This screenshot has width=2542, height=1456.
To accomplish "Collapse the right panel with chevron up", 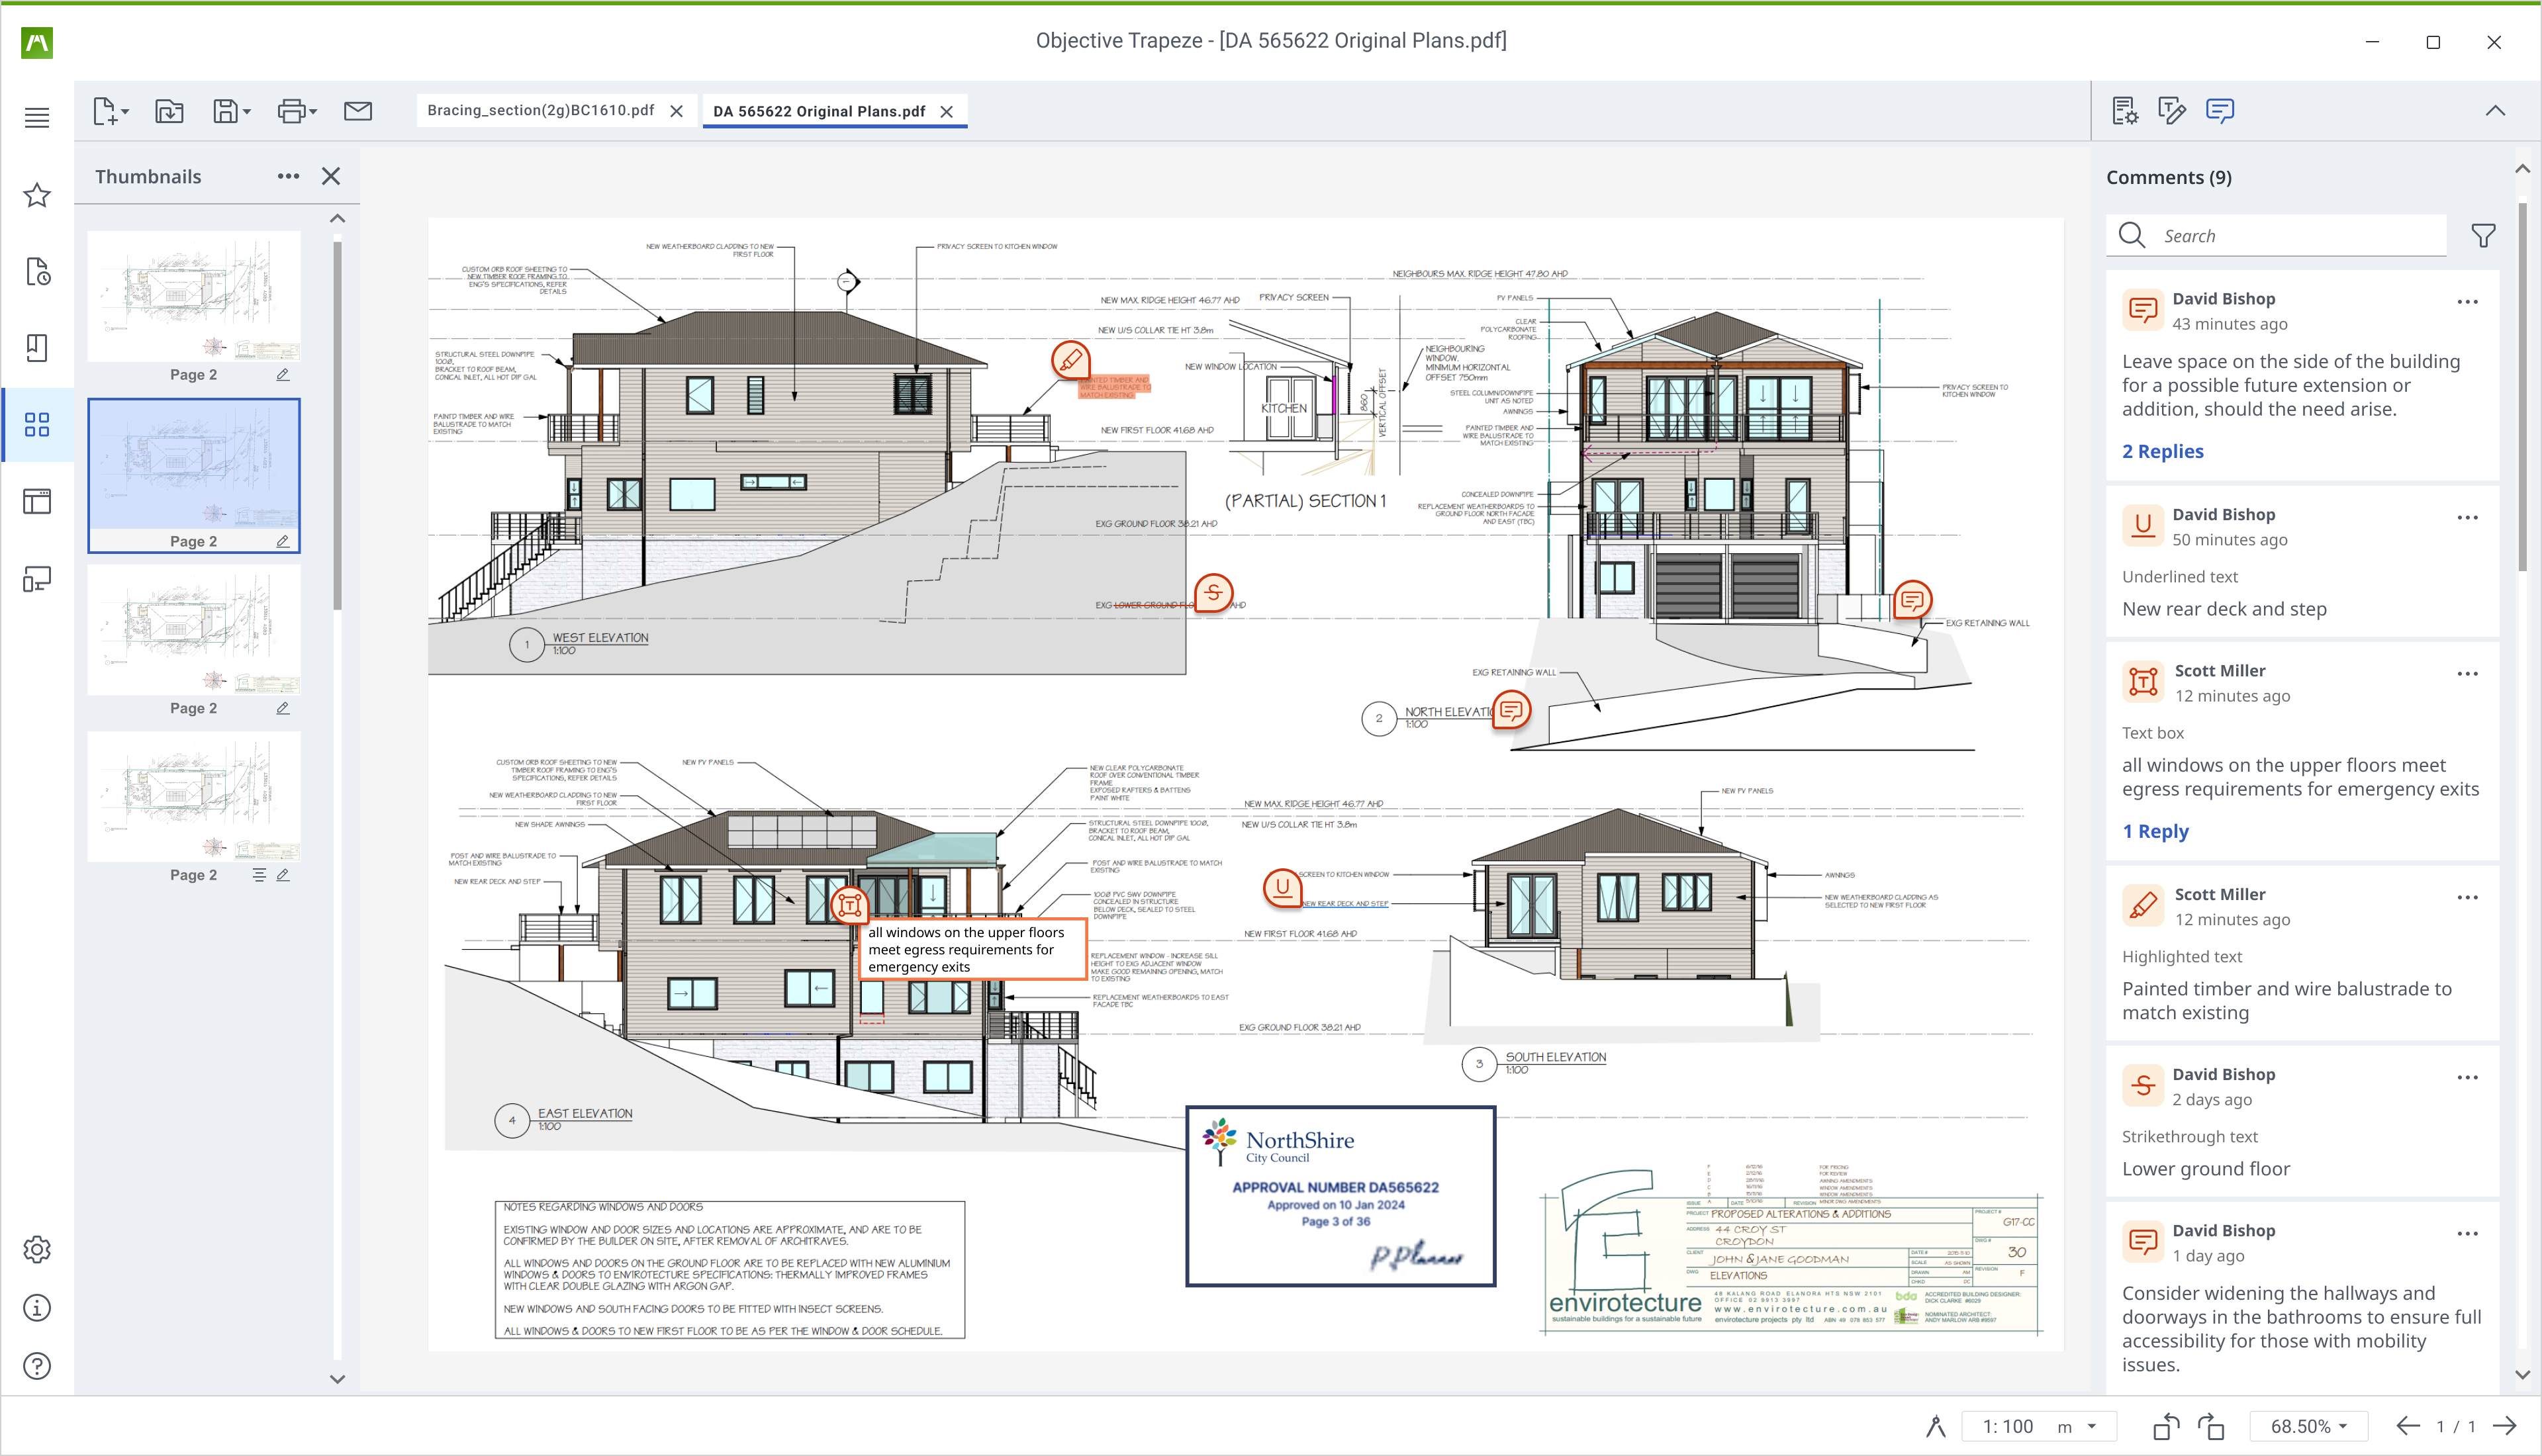I will pos(2495,111).
